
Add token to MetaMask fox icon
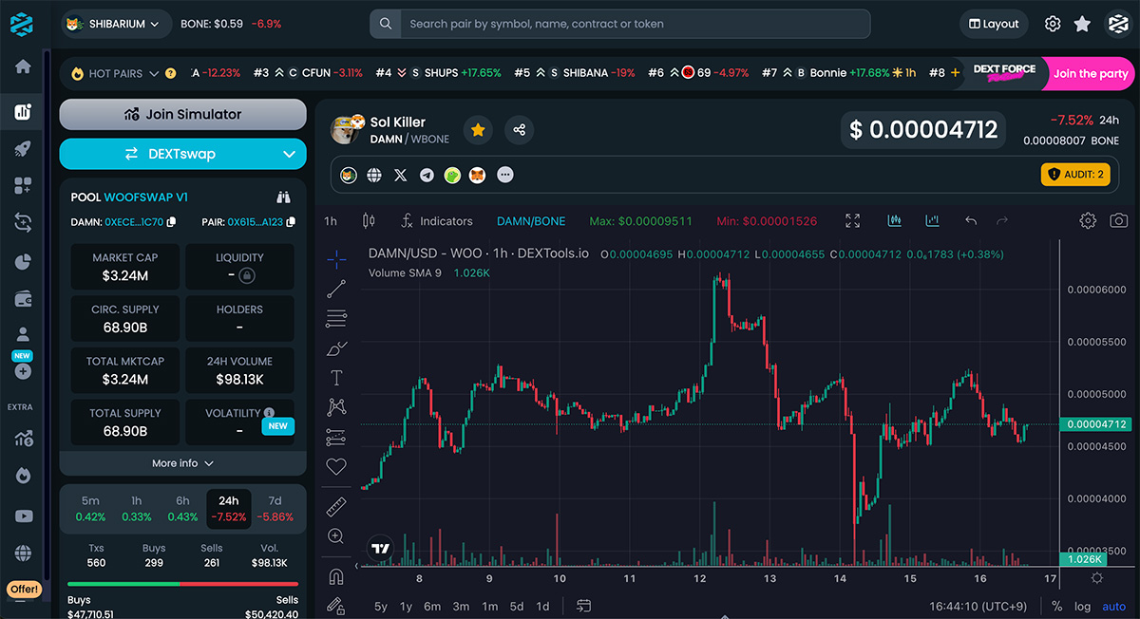coord(479,176)
